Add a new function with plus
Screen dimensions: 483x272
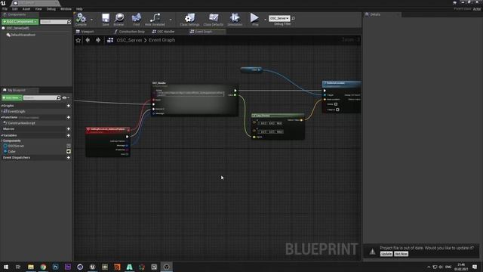[69, 118]
